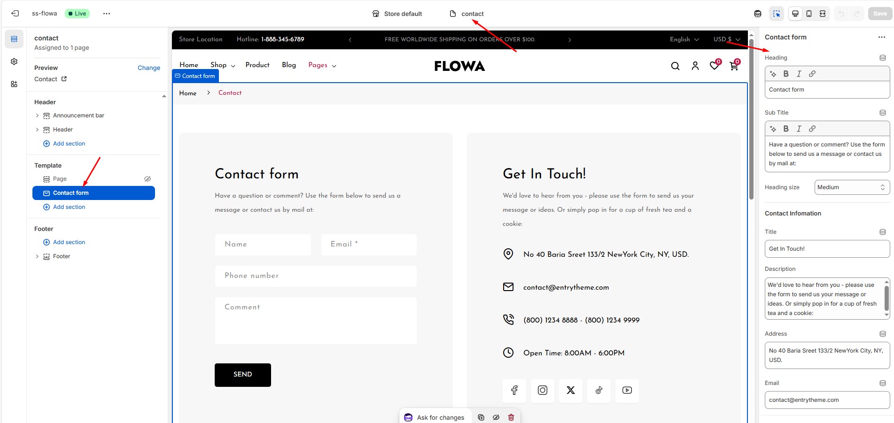The image size is (894, 423).
Task: Open Theme settings gear in sidebar
Action: [x=14, y=62]
